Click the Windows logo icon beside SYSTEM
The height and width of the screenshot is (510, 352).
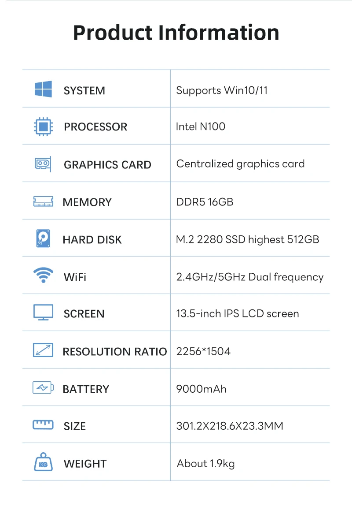click(43, 89)
